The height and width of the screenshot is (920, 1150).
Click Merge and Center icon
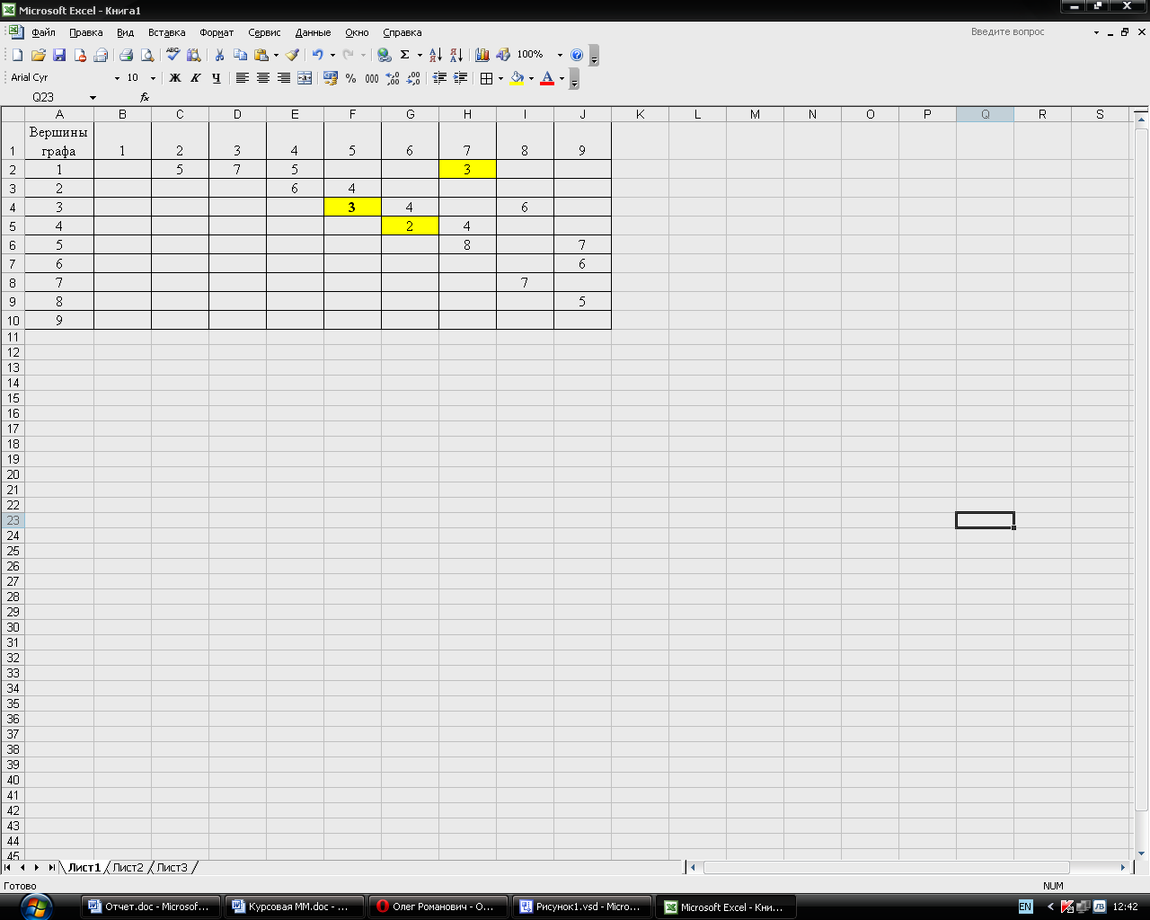point(305,78)
